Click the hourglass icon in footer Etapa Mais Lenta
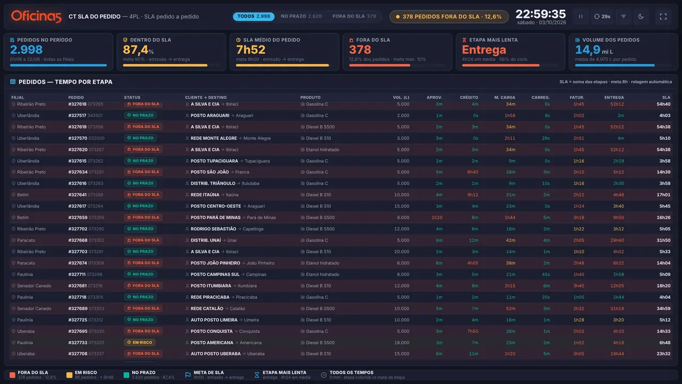The height and width of the screenshot is (384, 682). pyautogui.click(x=257, y=375)
